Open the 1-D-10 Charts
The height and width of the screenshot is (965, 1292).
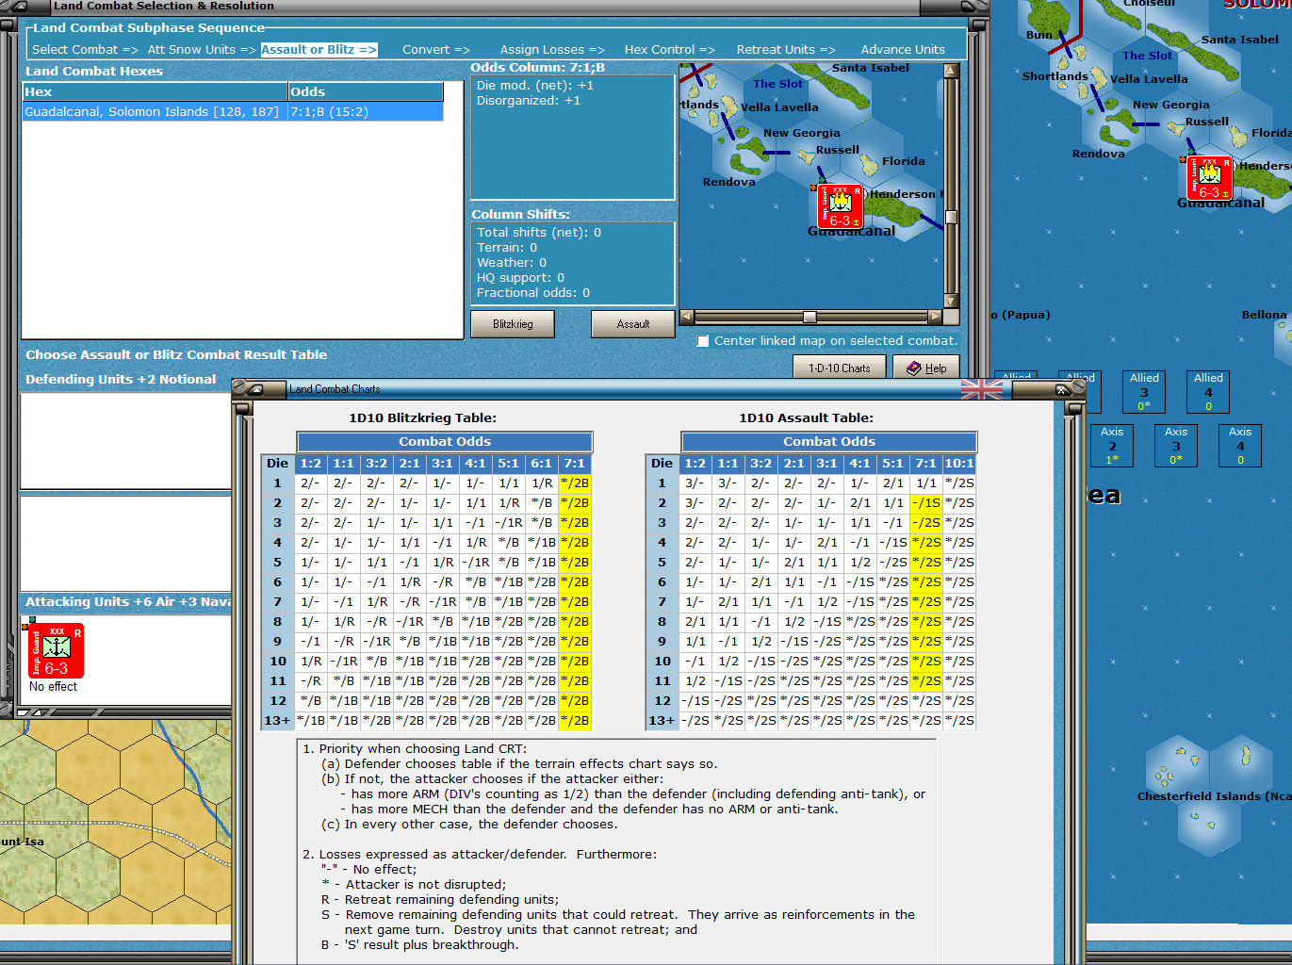click(x=840, y=368)
